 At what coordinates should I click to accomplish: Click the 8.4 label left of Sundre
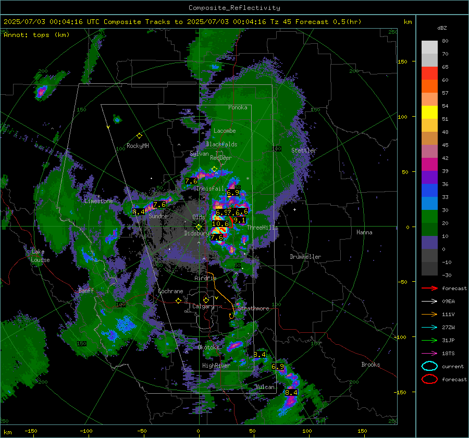(139, 211)
